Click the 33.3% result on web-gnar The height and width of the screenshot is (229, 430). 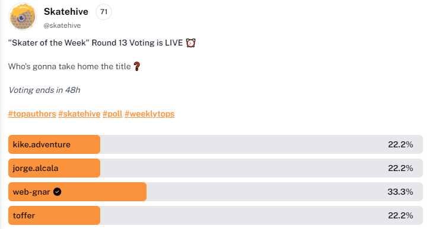[x=400, y=192]
